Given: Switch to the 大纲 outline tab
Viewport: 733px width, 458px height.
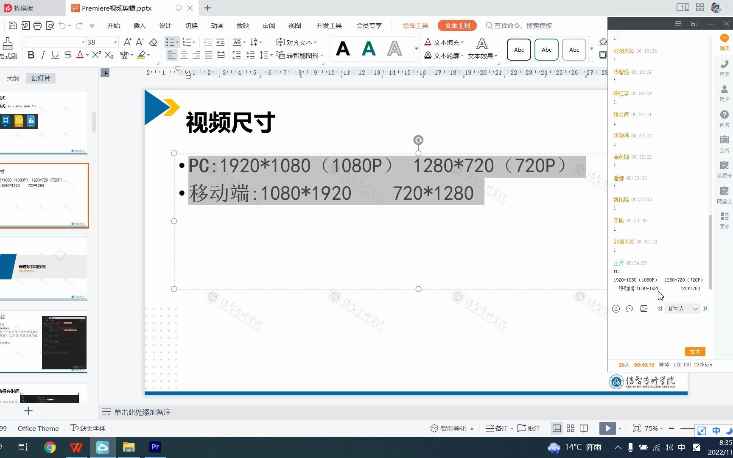Looking at the screenshot, I should coord(13,78).
